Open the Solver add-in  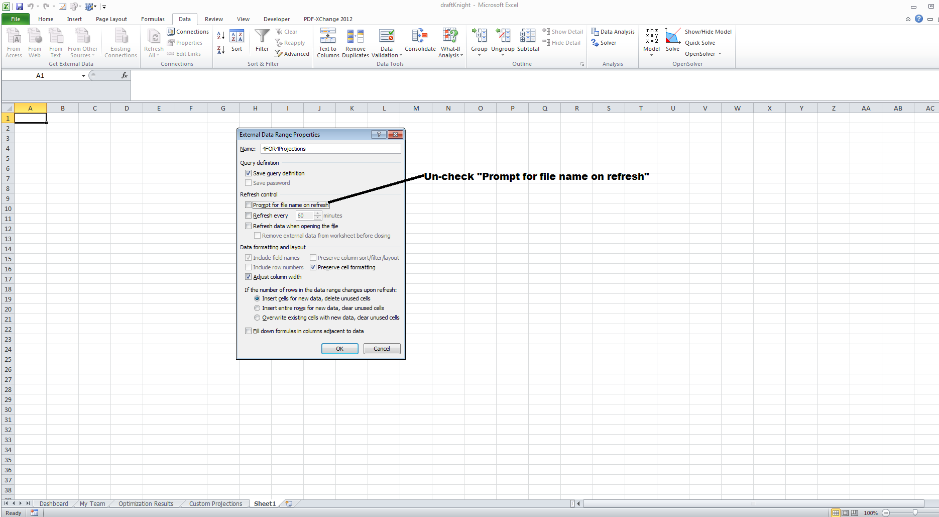click(604, 43)
